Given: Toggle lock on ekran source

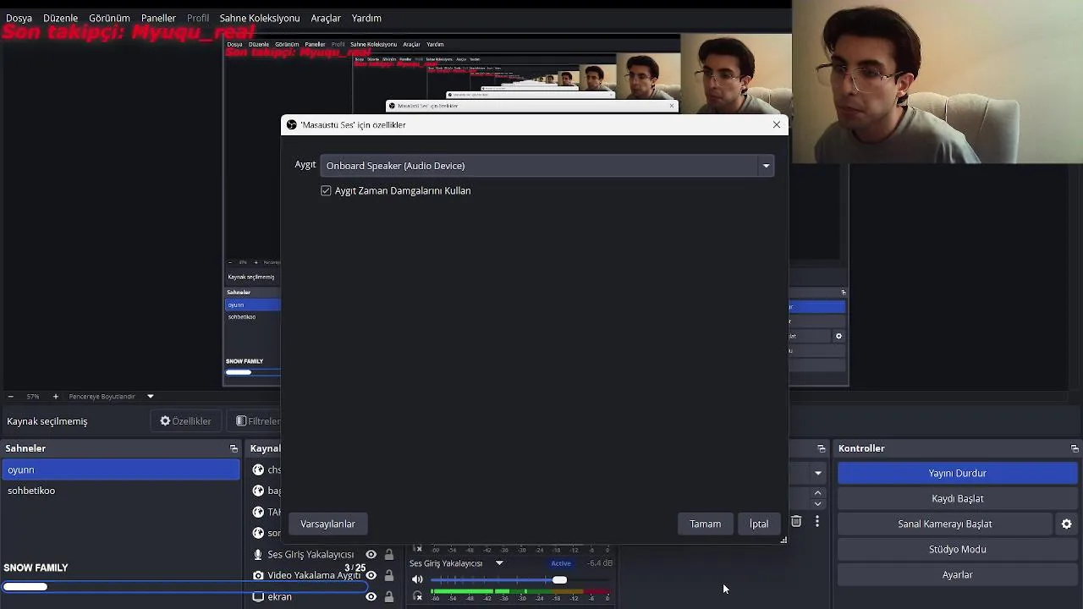Looking at the screenshot, I should pos(389,596).
